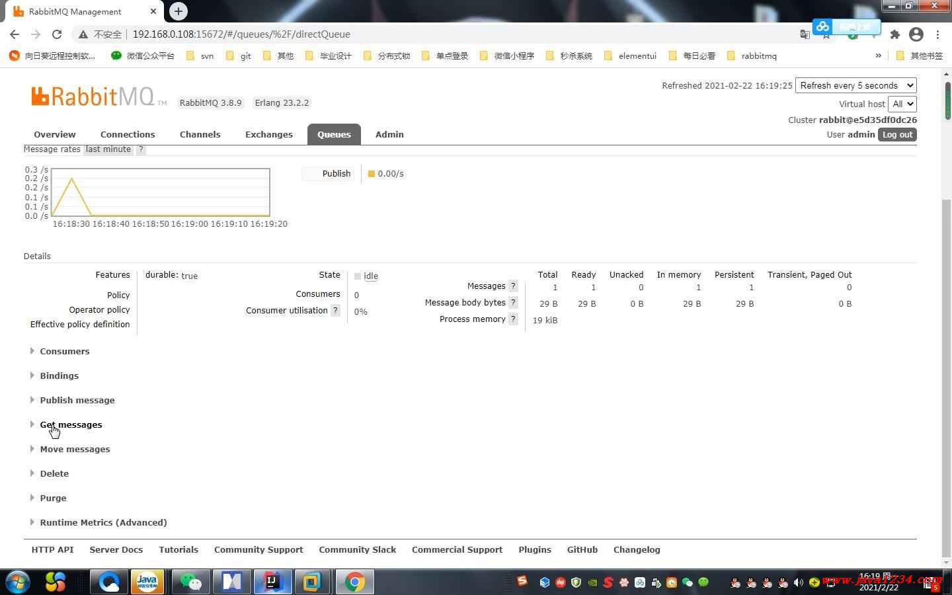Go back with browser back arrow
Screen dimensions: 952x595
tap(15, 34)
